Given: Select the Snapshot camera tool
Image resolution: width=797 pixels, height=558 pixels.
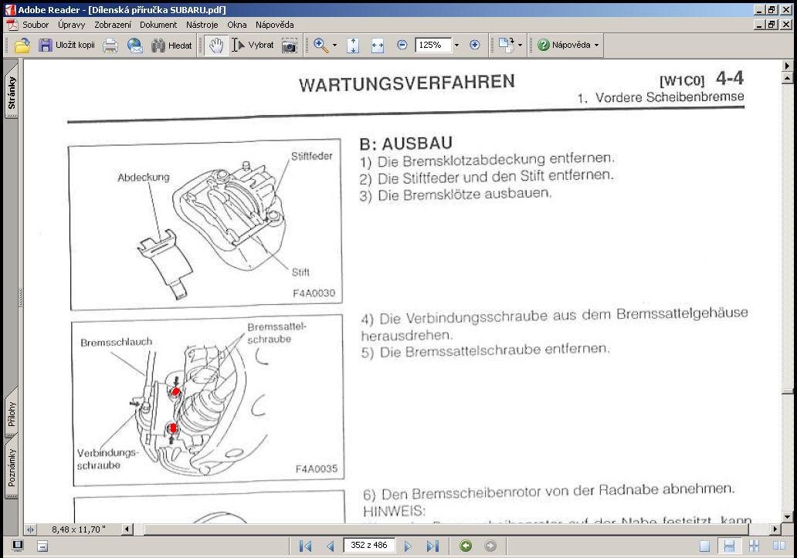Looking at the screenshot, I should pos(289,46).
